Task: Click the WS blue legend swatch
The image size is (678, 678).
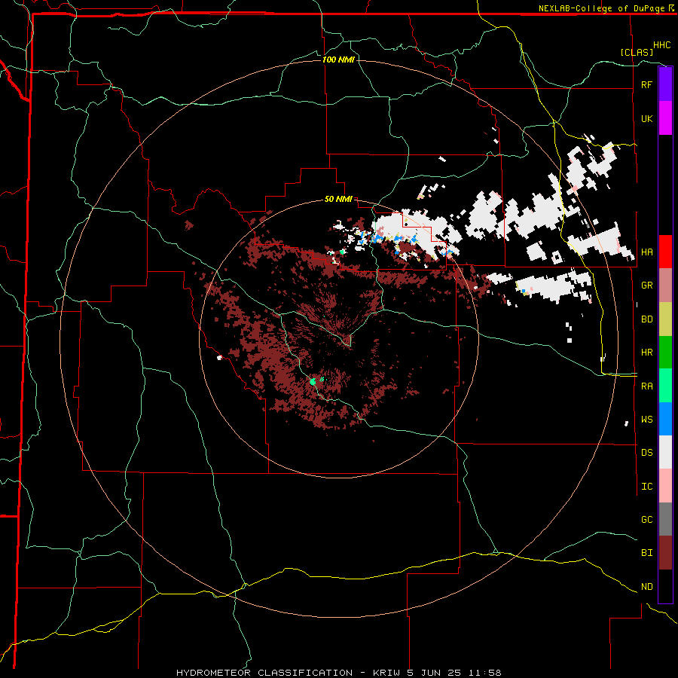Action: 665,419
